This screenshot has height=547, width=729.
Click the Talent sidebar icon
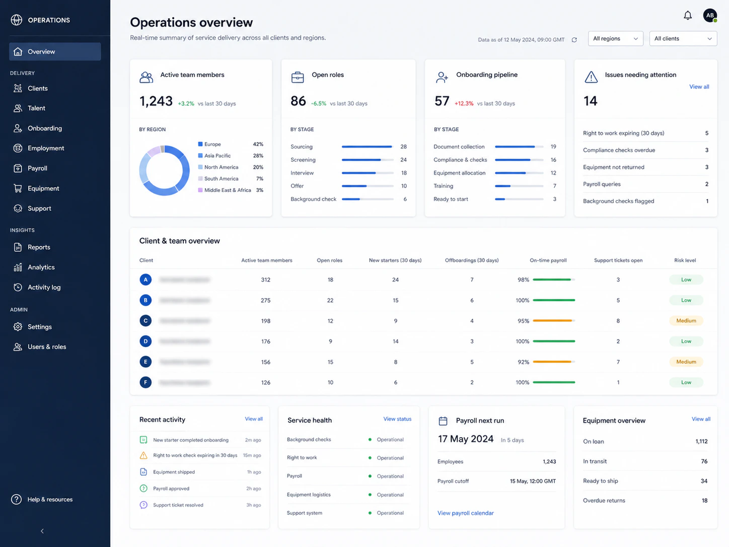18,108
